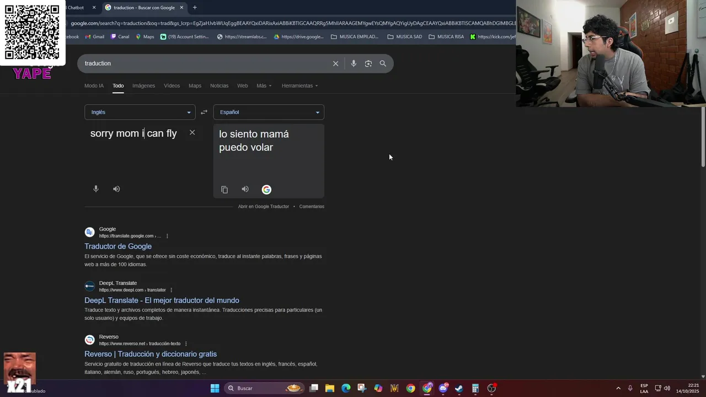Image resolution: width=706 pixels, height=397 pixels.
Task: Clear the search box with the X icon
Action: click(x=335, y=63)
